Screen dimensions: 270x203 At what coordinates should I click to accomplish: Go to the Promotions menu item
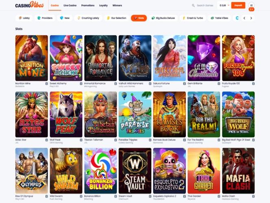coord(88,6)
